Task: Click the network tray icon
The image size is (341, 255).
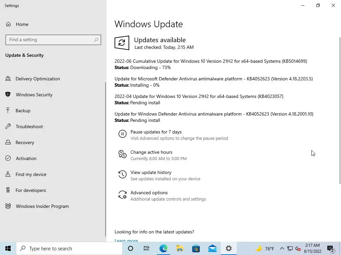Action: [290, 249]
